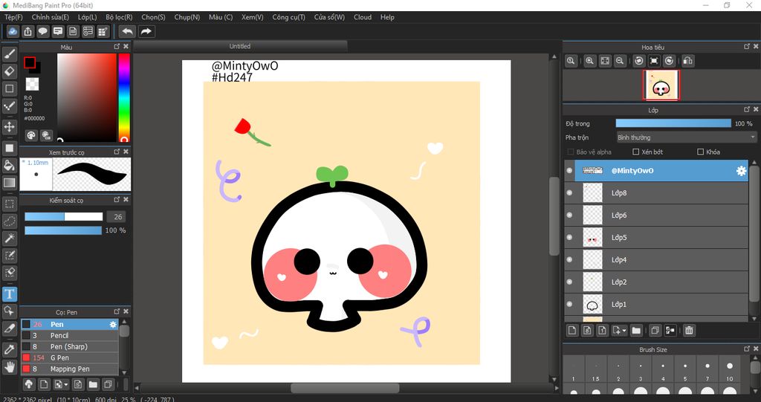Select the Mapping Pen brush
This screenshot has width=761, height=402.
(x=69, y=369)
